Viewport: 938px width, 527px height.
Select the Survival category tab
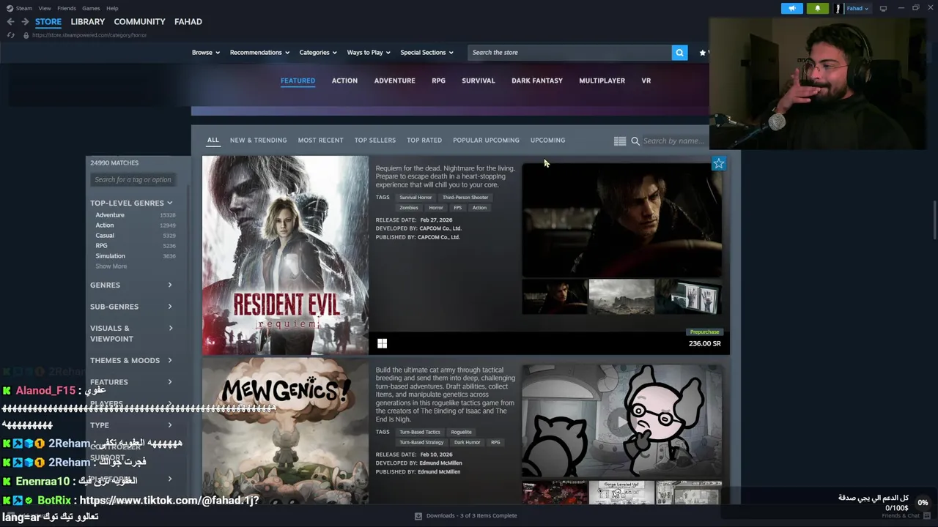point(479,81)
